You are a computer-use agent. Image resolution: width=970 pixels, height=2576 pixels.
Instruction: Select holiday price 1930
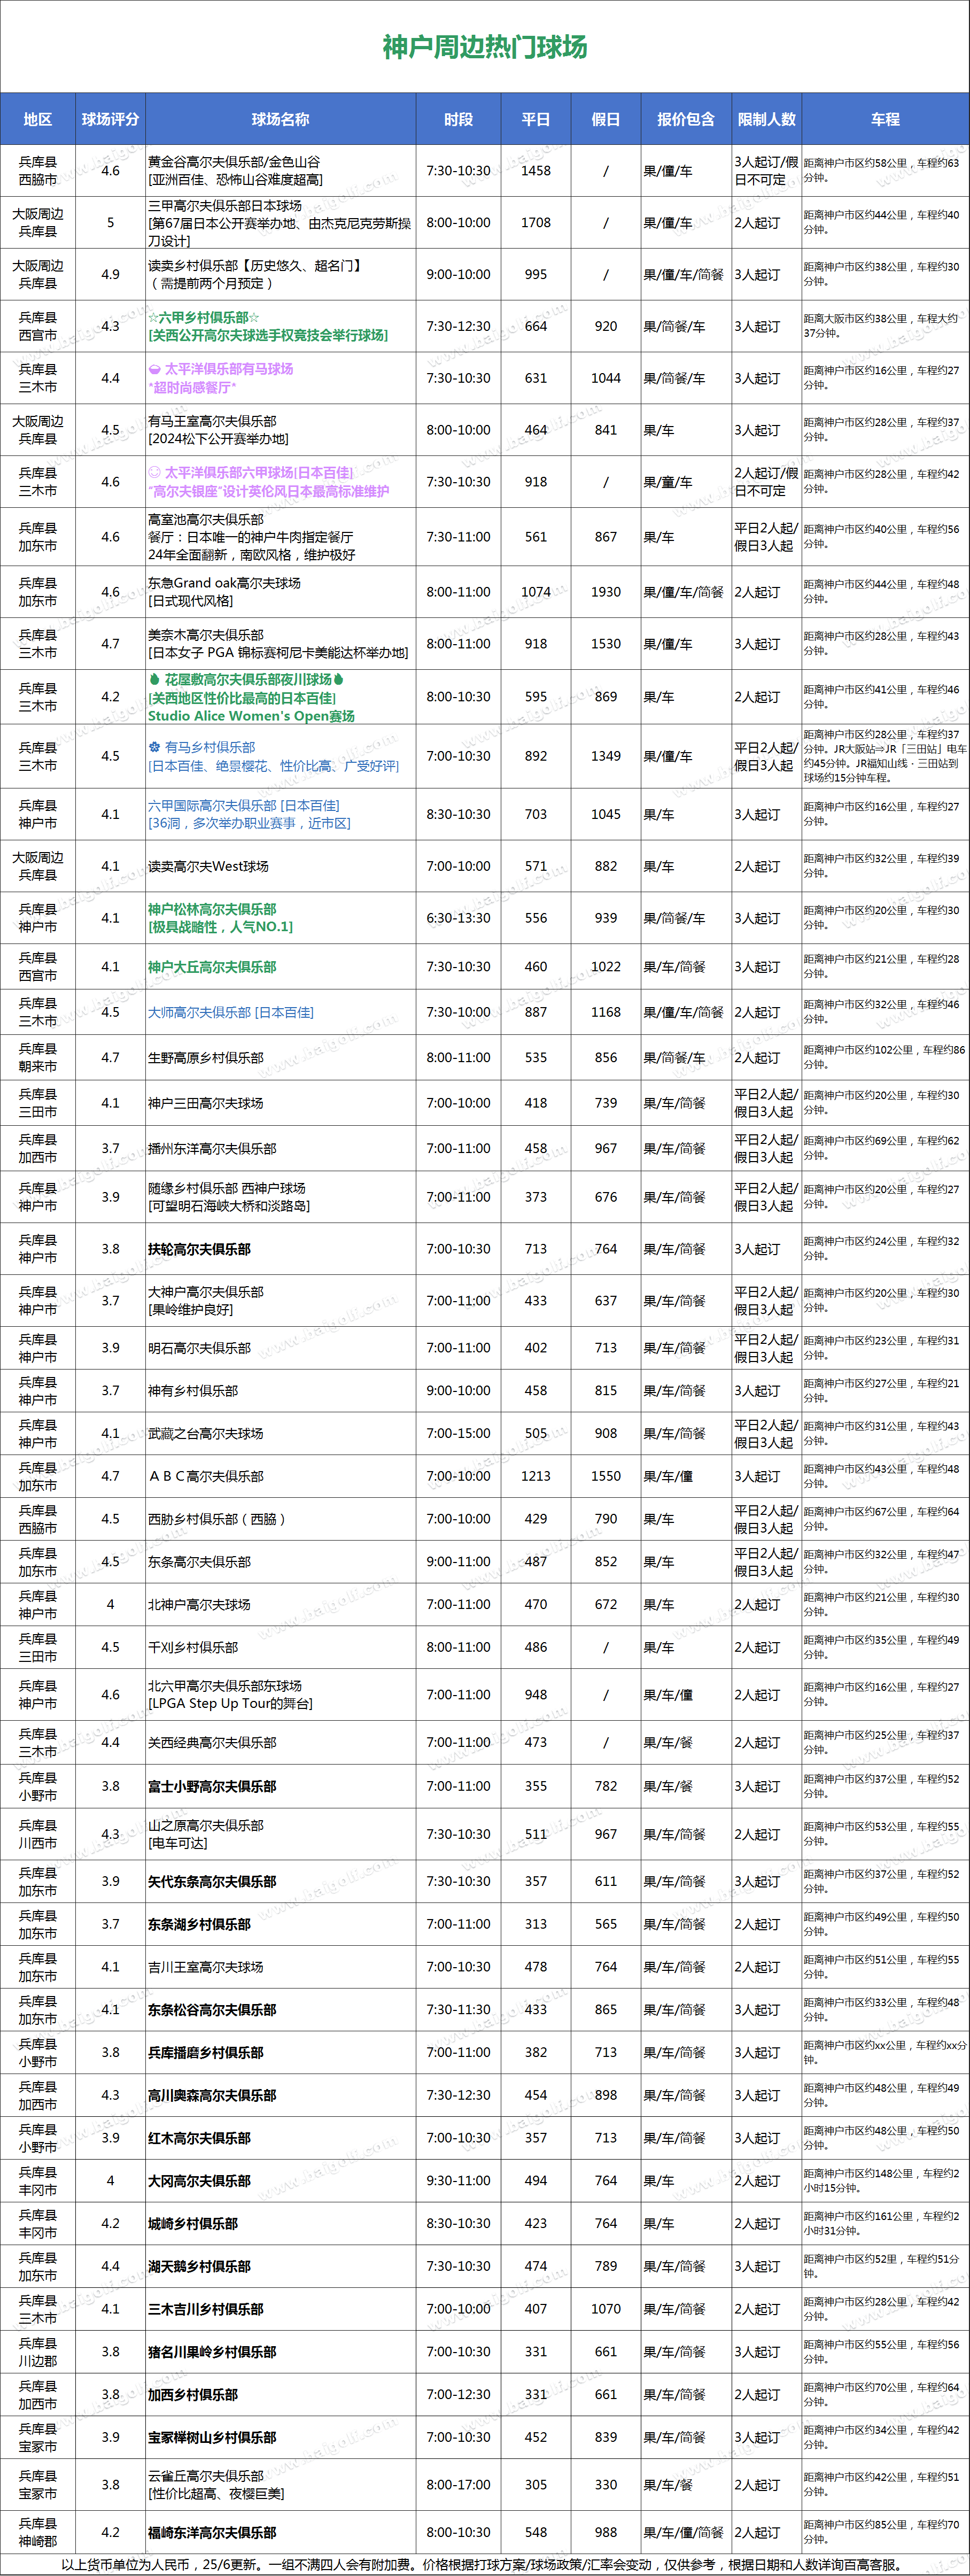click(606, 593)
